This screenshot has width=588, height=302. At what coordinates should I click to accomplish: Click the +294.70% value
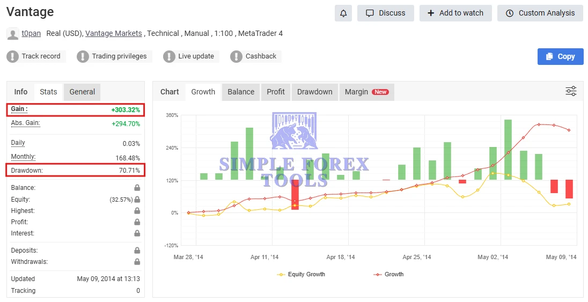126,124
